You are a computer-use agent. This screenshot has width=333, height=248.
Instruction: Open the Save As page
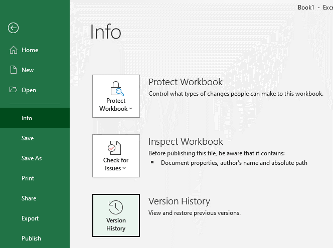click(32, 158)
